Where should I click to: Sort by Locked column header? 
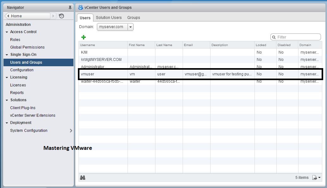click(x=265, y=45)
